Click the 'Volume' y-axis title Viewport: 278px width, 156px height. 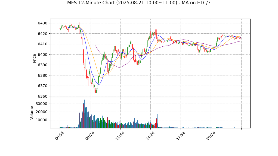32,113
